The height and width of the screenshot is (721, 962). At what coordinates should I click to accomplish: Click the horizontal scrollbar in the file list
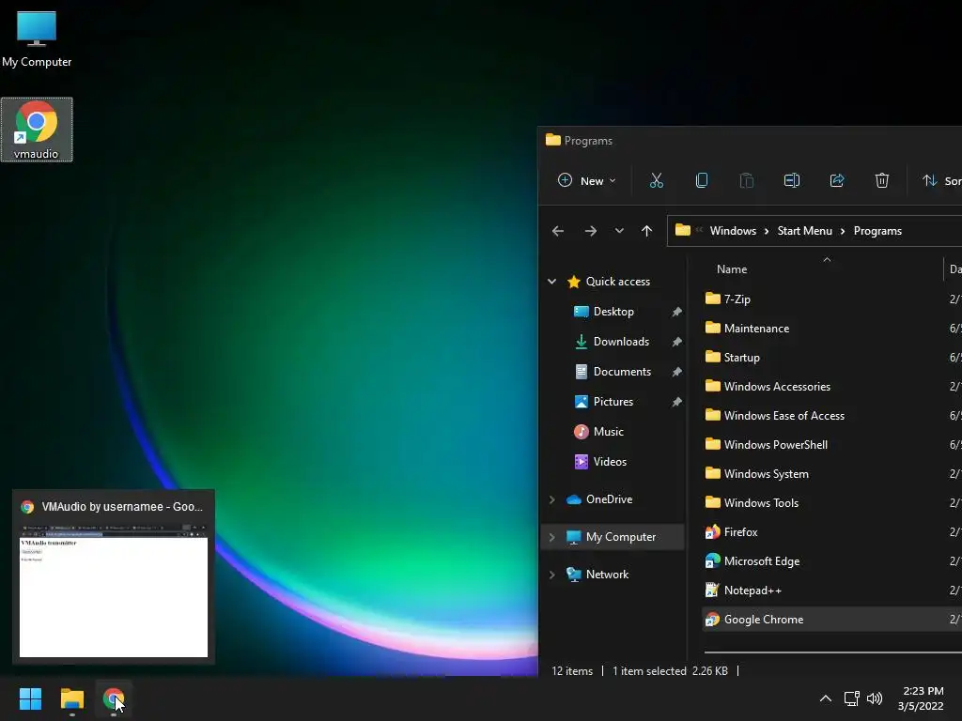click(832, 652)
